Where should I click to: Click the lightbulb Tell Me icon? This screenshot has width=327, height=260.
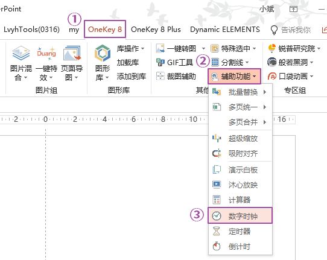[274, 30]
